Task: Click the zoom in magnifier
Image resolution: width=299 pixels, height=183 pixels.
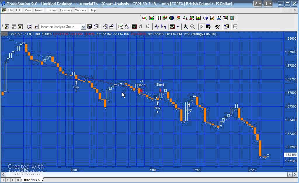Action: tap(186, 27)
